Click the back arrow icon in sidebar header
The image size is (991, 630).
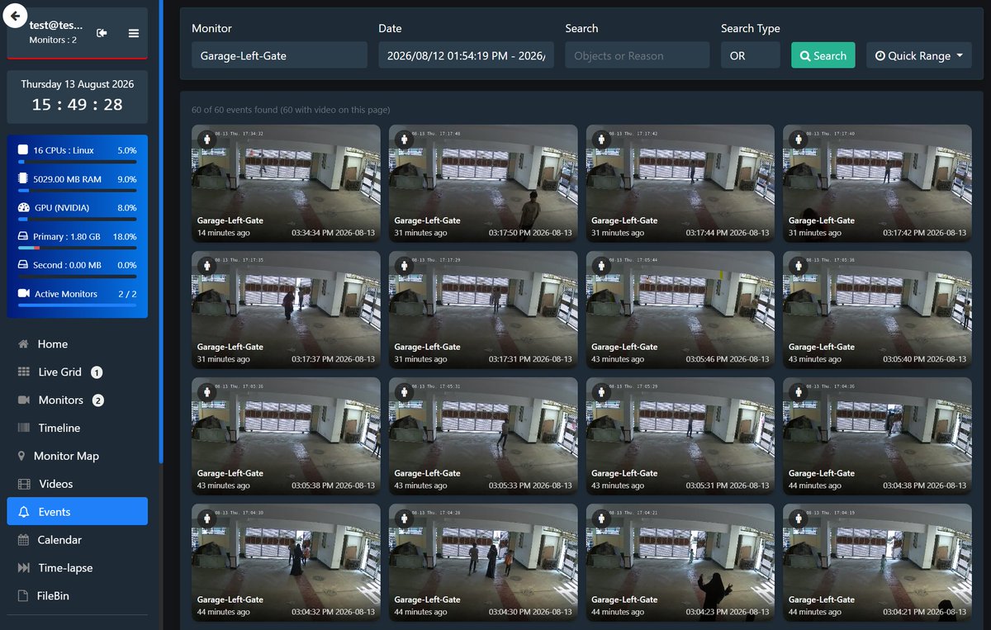click(x=15, y=15)
